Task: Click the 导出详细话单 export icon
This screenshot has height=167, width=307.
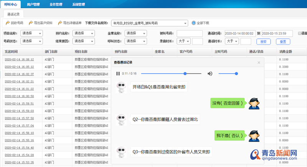Action: pos(59,23)
